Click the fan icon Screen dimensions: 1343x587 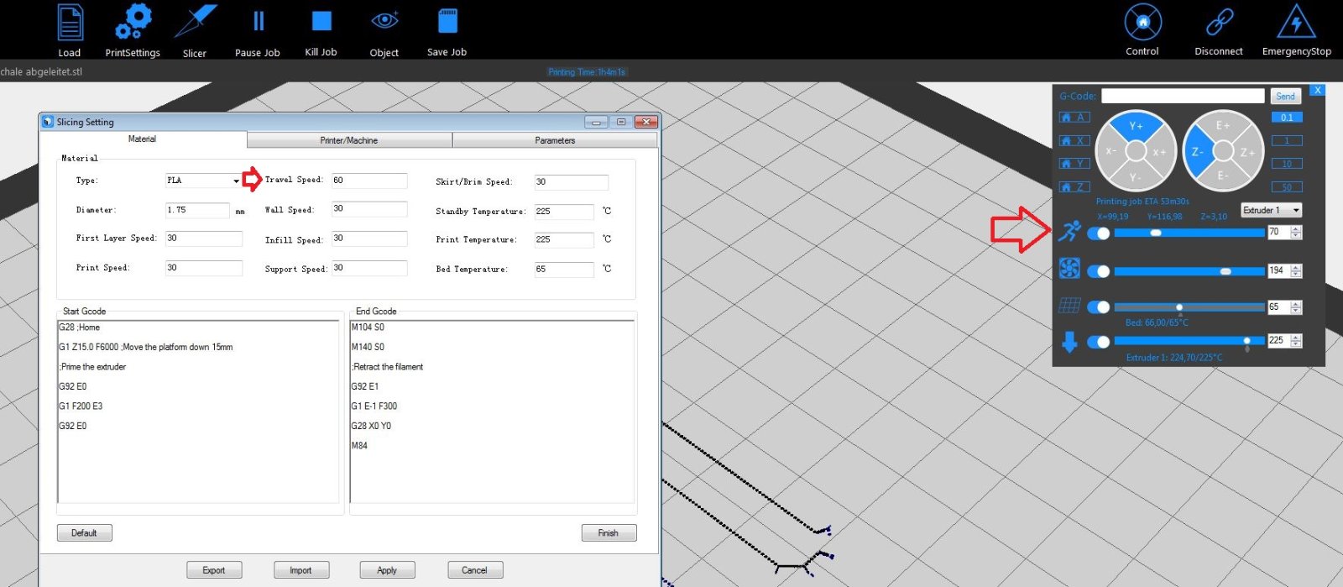1069,268
